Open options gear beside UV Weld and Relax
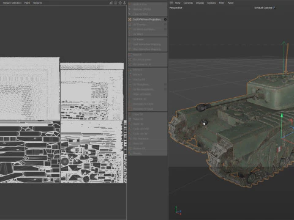Image resolution: width=294 pixels, height=220 pixels. tap(165, 29)
